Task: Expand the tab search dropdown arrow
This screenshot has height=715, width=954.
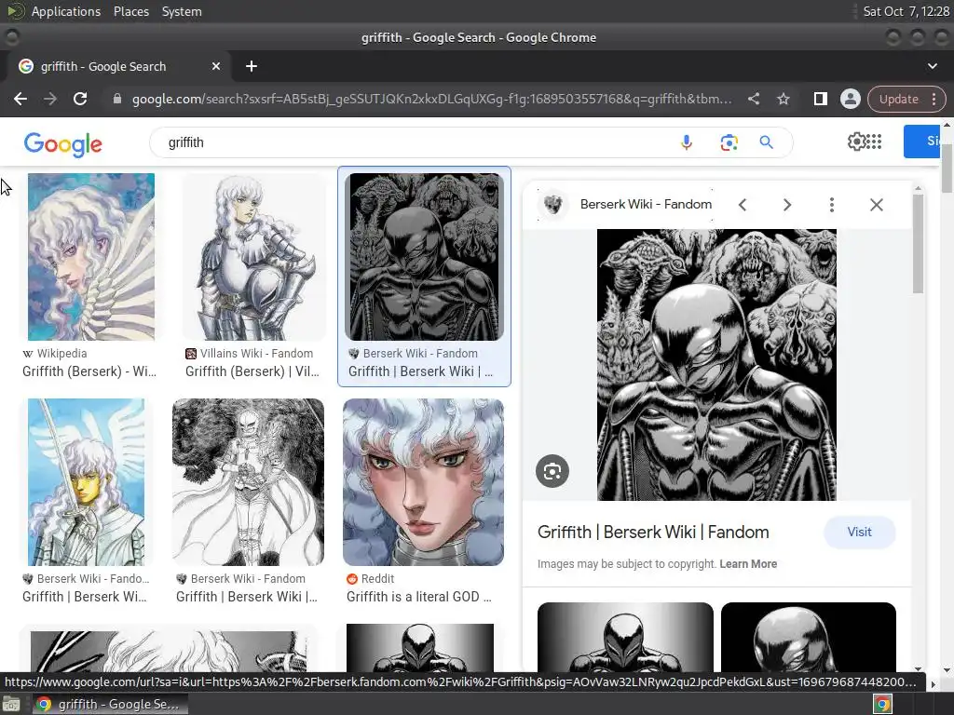Action: click(932, 66)
